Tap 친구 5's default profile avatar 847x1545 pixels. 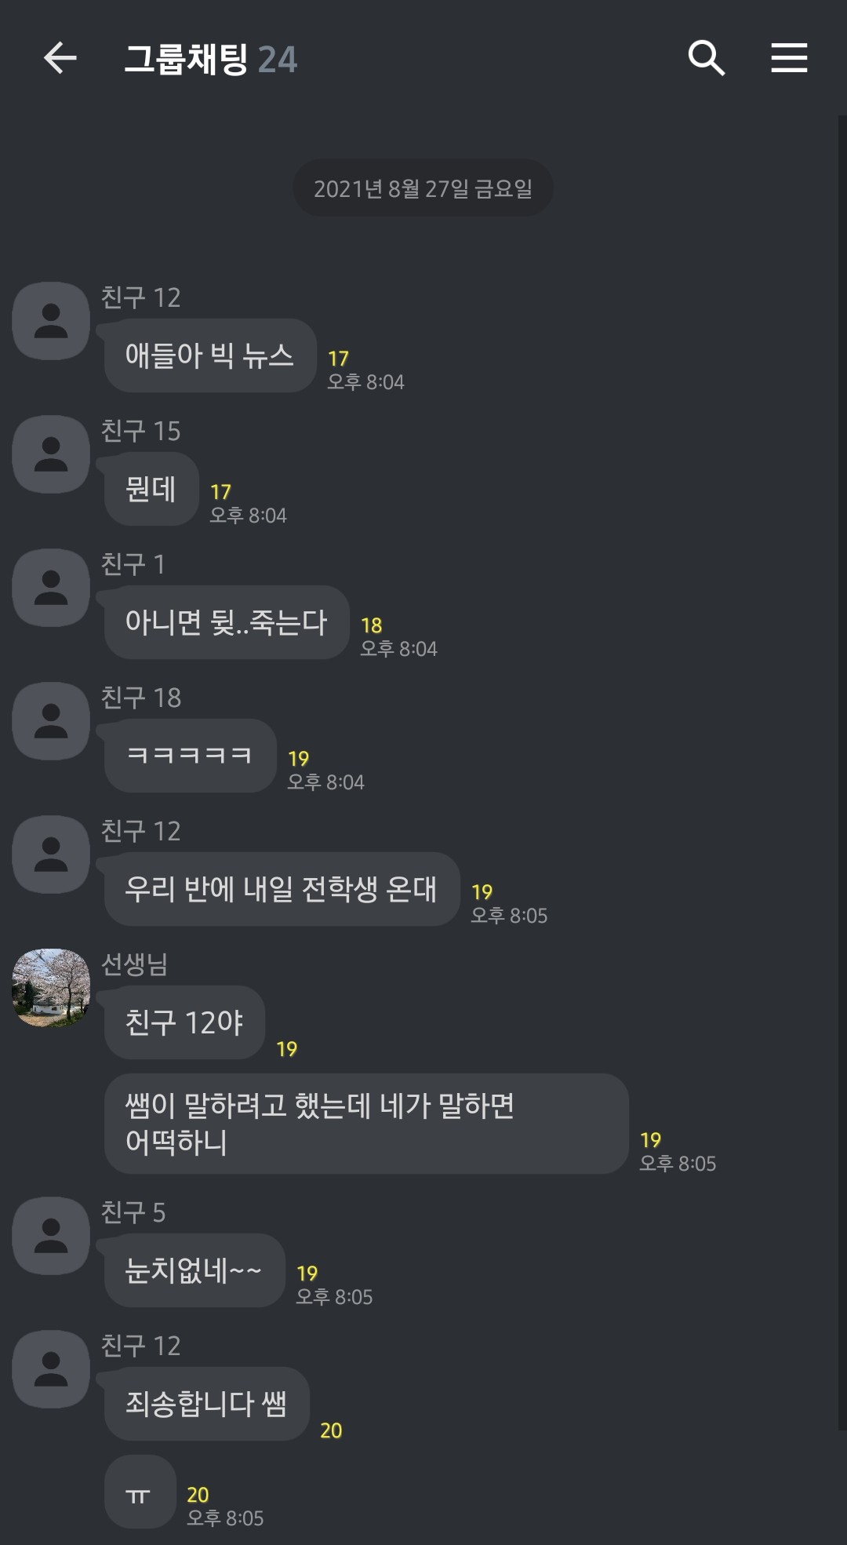click(51, 1236)
